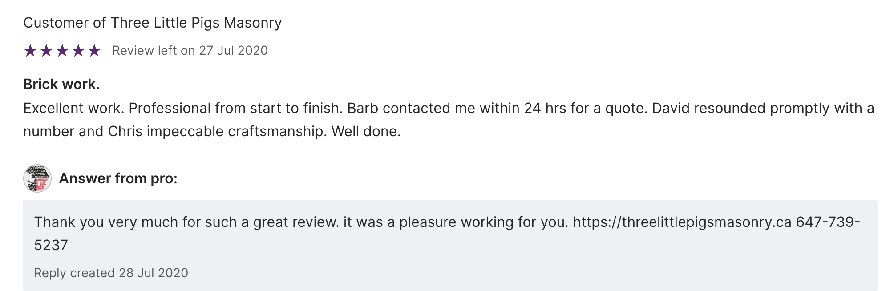Click the '5237' digits on the reply's second line

point(51,245)
